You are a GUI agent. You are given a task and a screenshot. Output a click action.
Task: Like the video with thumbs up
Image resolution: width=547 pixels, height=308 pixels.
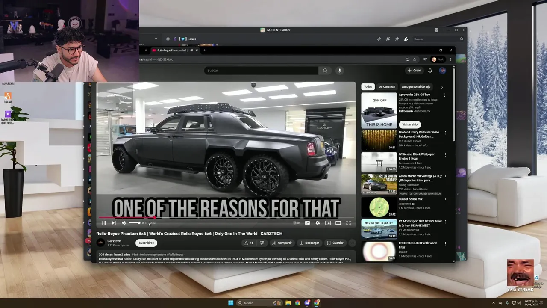click(x=248, y=243)
